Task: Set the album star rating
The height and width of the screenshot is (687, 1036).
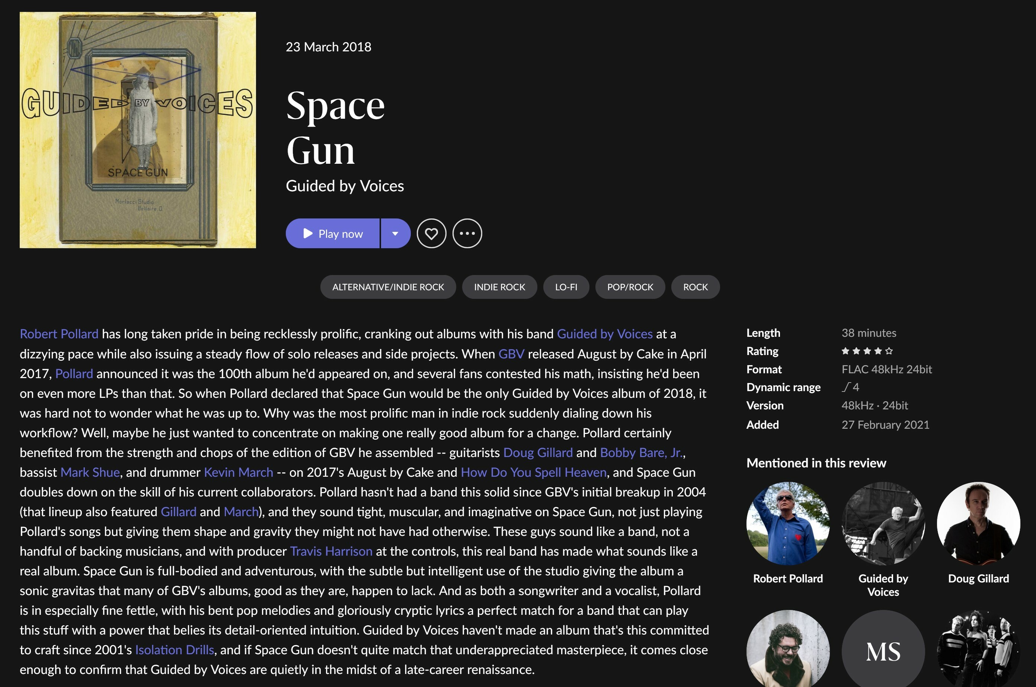Action: [x=867, y=351]
